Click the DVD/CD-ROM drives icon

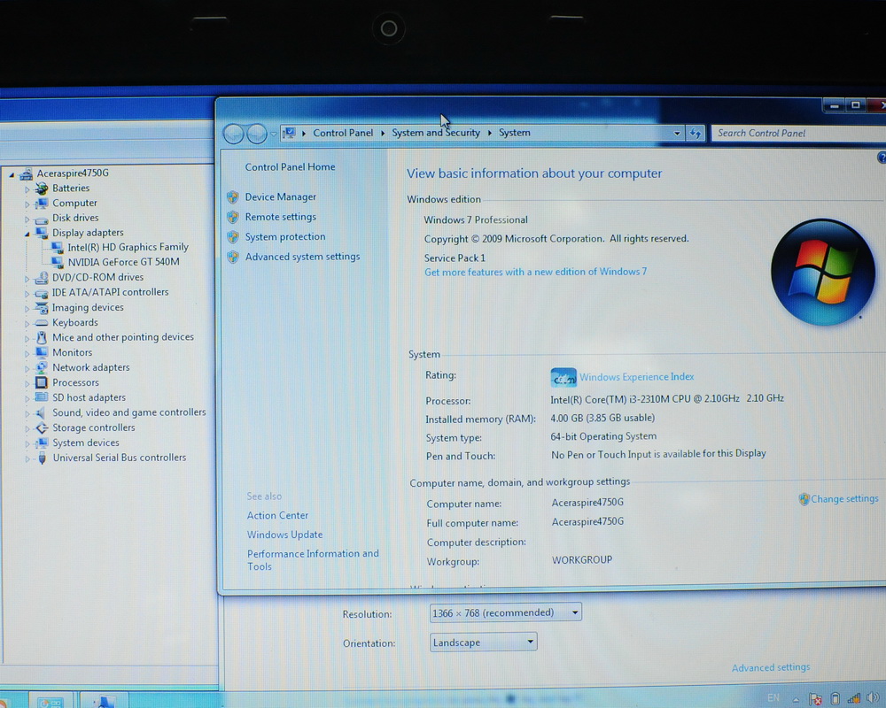click(42, 277)
